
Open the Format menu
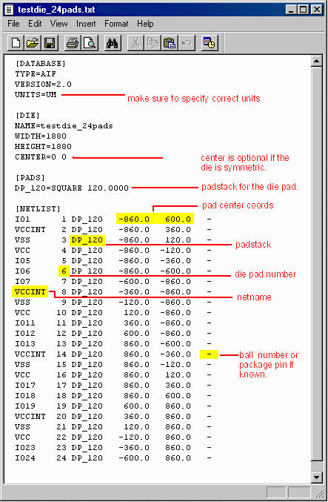click(x=116, y=24)
